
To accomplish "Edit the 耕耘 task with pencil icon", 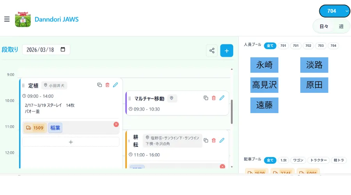I will [x=222, y=140].
